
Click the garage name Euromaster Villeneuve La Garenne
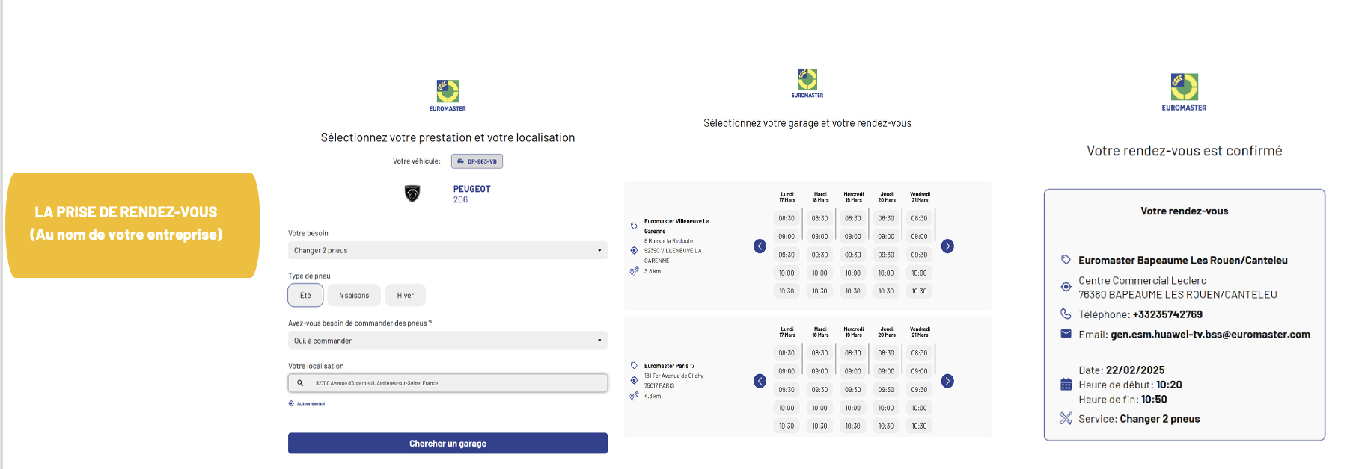[x=676, y=226]
